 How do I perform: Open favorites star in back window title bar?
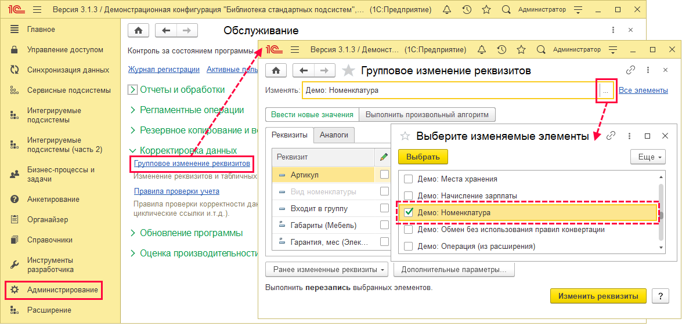click(486, 9)
